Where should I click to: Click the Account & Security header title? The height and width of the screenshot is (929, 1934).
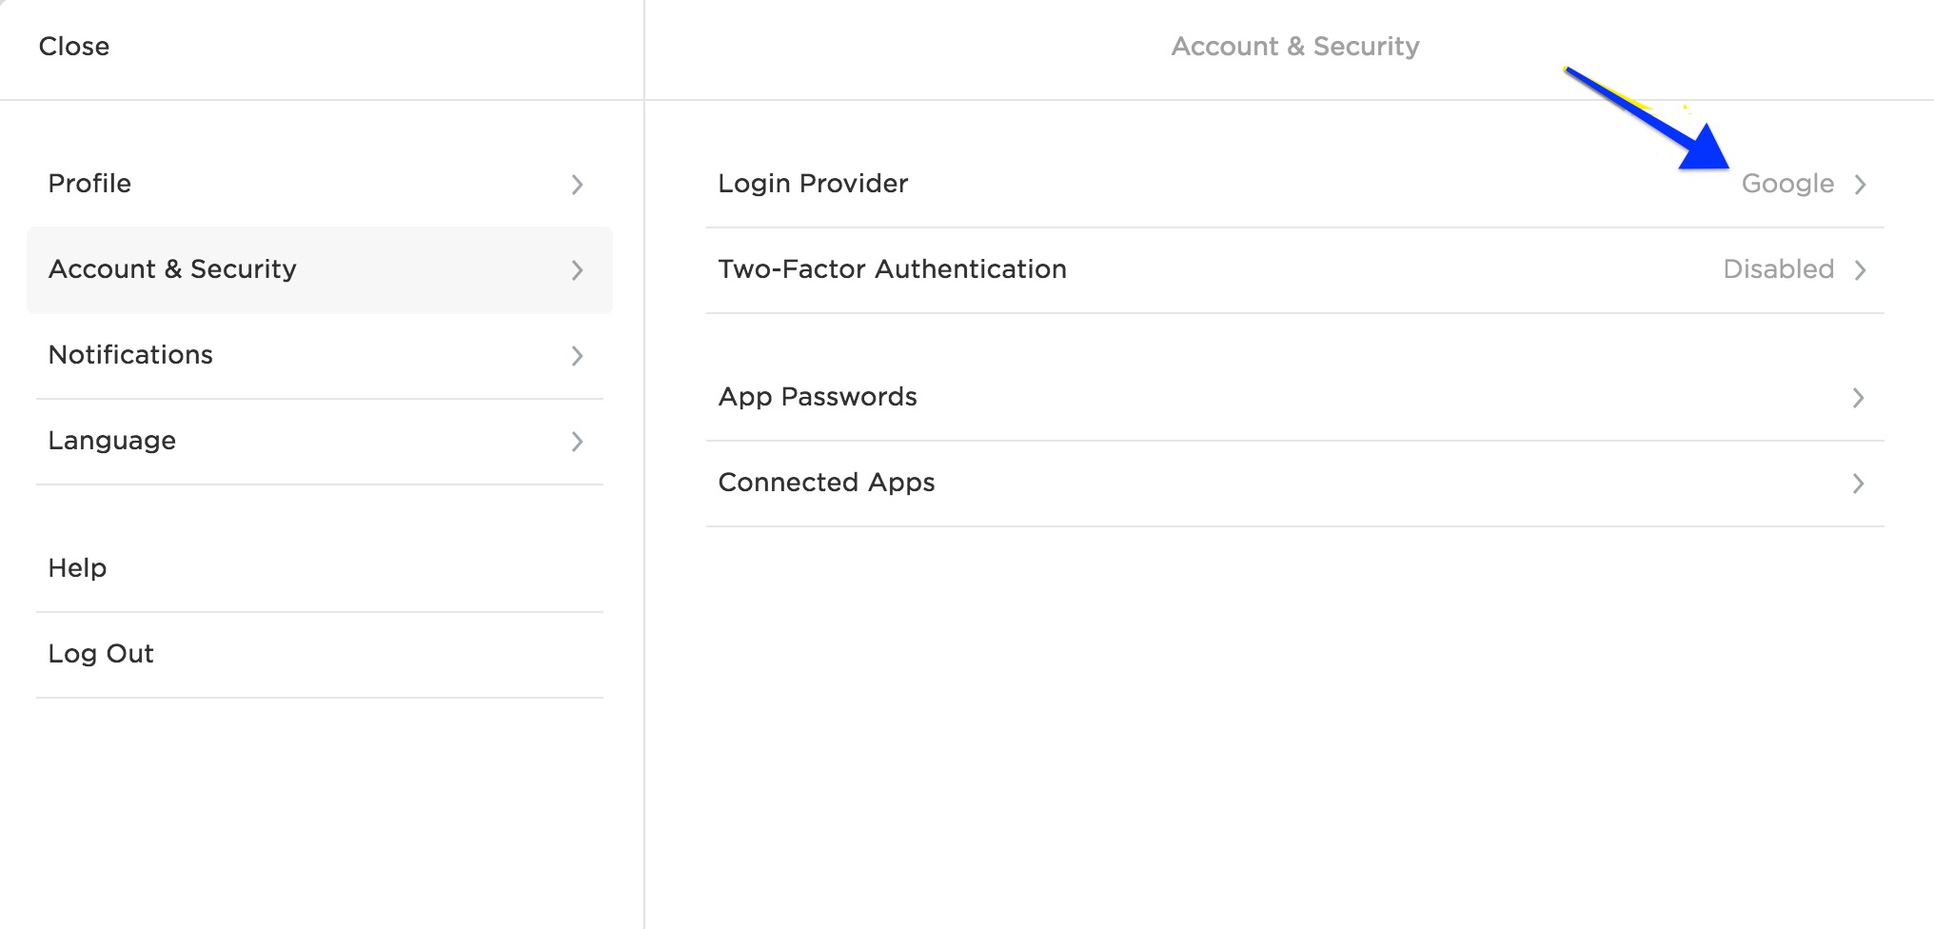pos(1295,46)
